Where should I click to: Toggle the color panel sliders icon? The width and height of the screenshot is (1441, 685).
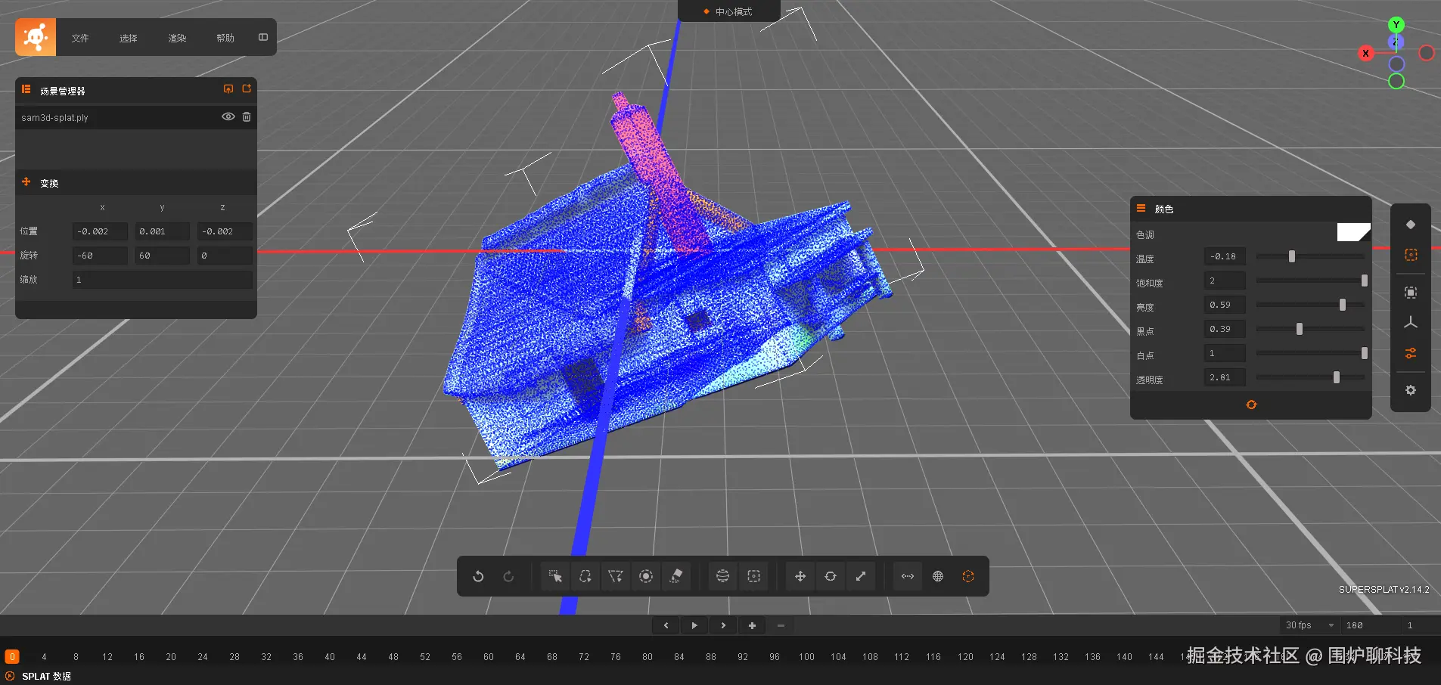pyautogui.click(x=1411, y=353)
